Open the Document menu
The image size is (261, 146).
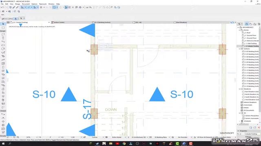[26, 4]
